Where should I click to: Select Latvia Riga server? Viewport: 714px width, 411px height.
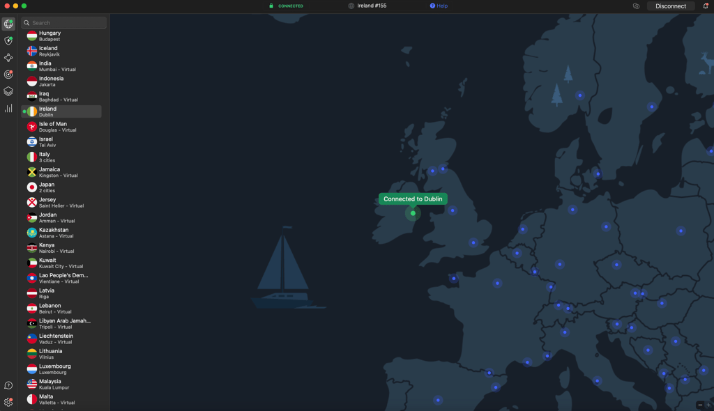[x=61, y=293]
